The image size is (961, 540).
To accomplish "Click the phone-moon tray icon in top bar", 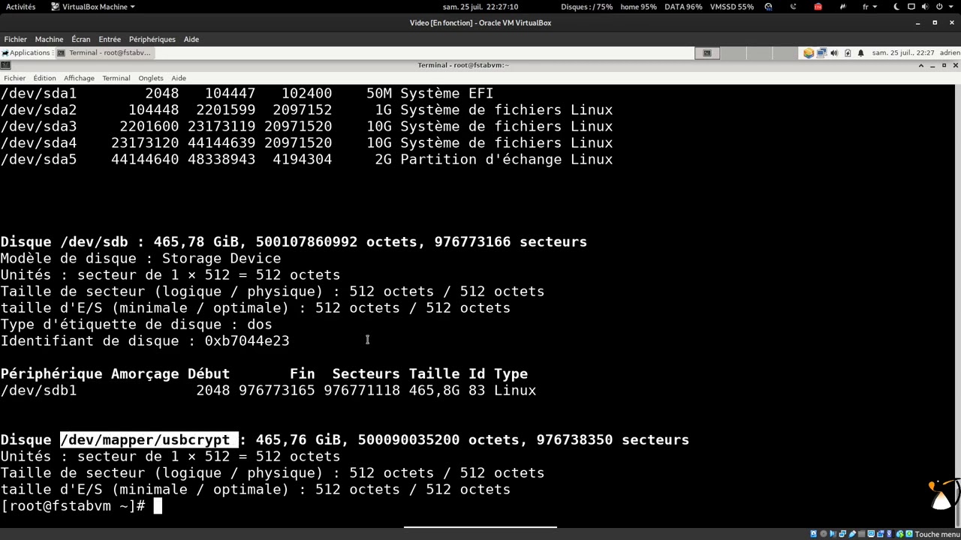I will 794,7.
